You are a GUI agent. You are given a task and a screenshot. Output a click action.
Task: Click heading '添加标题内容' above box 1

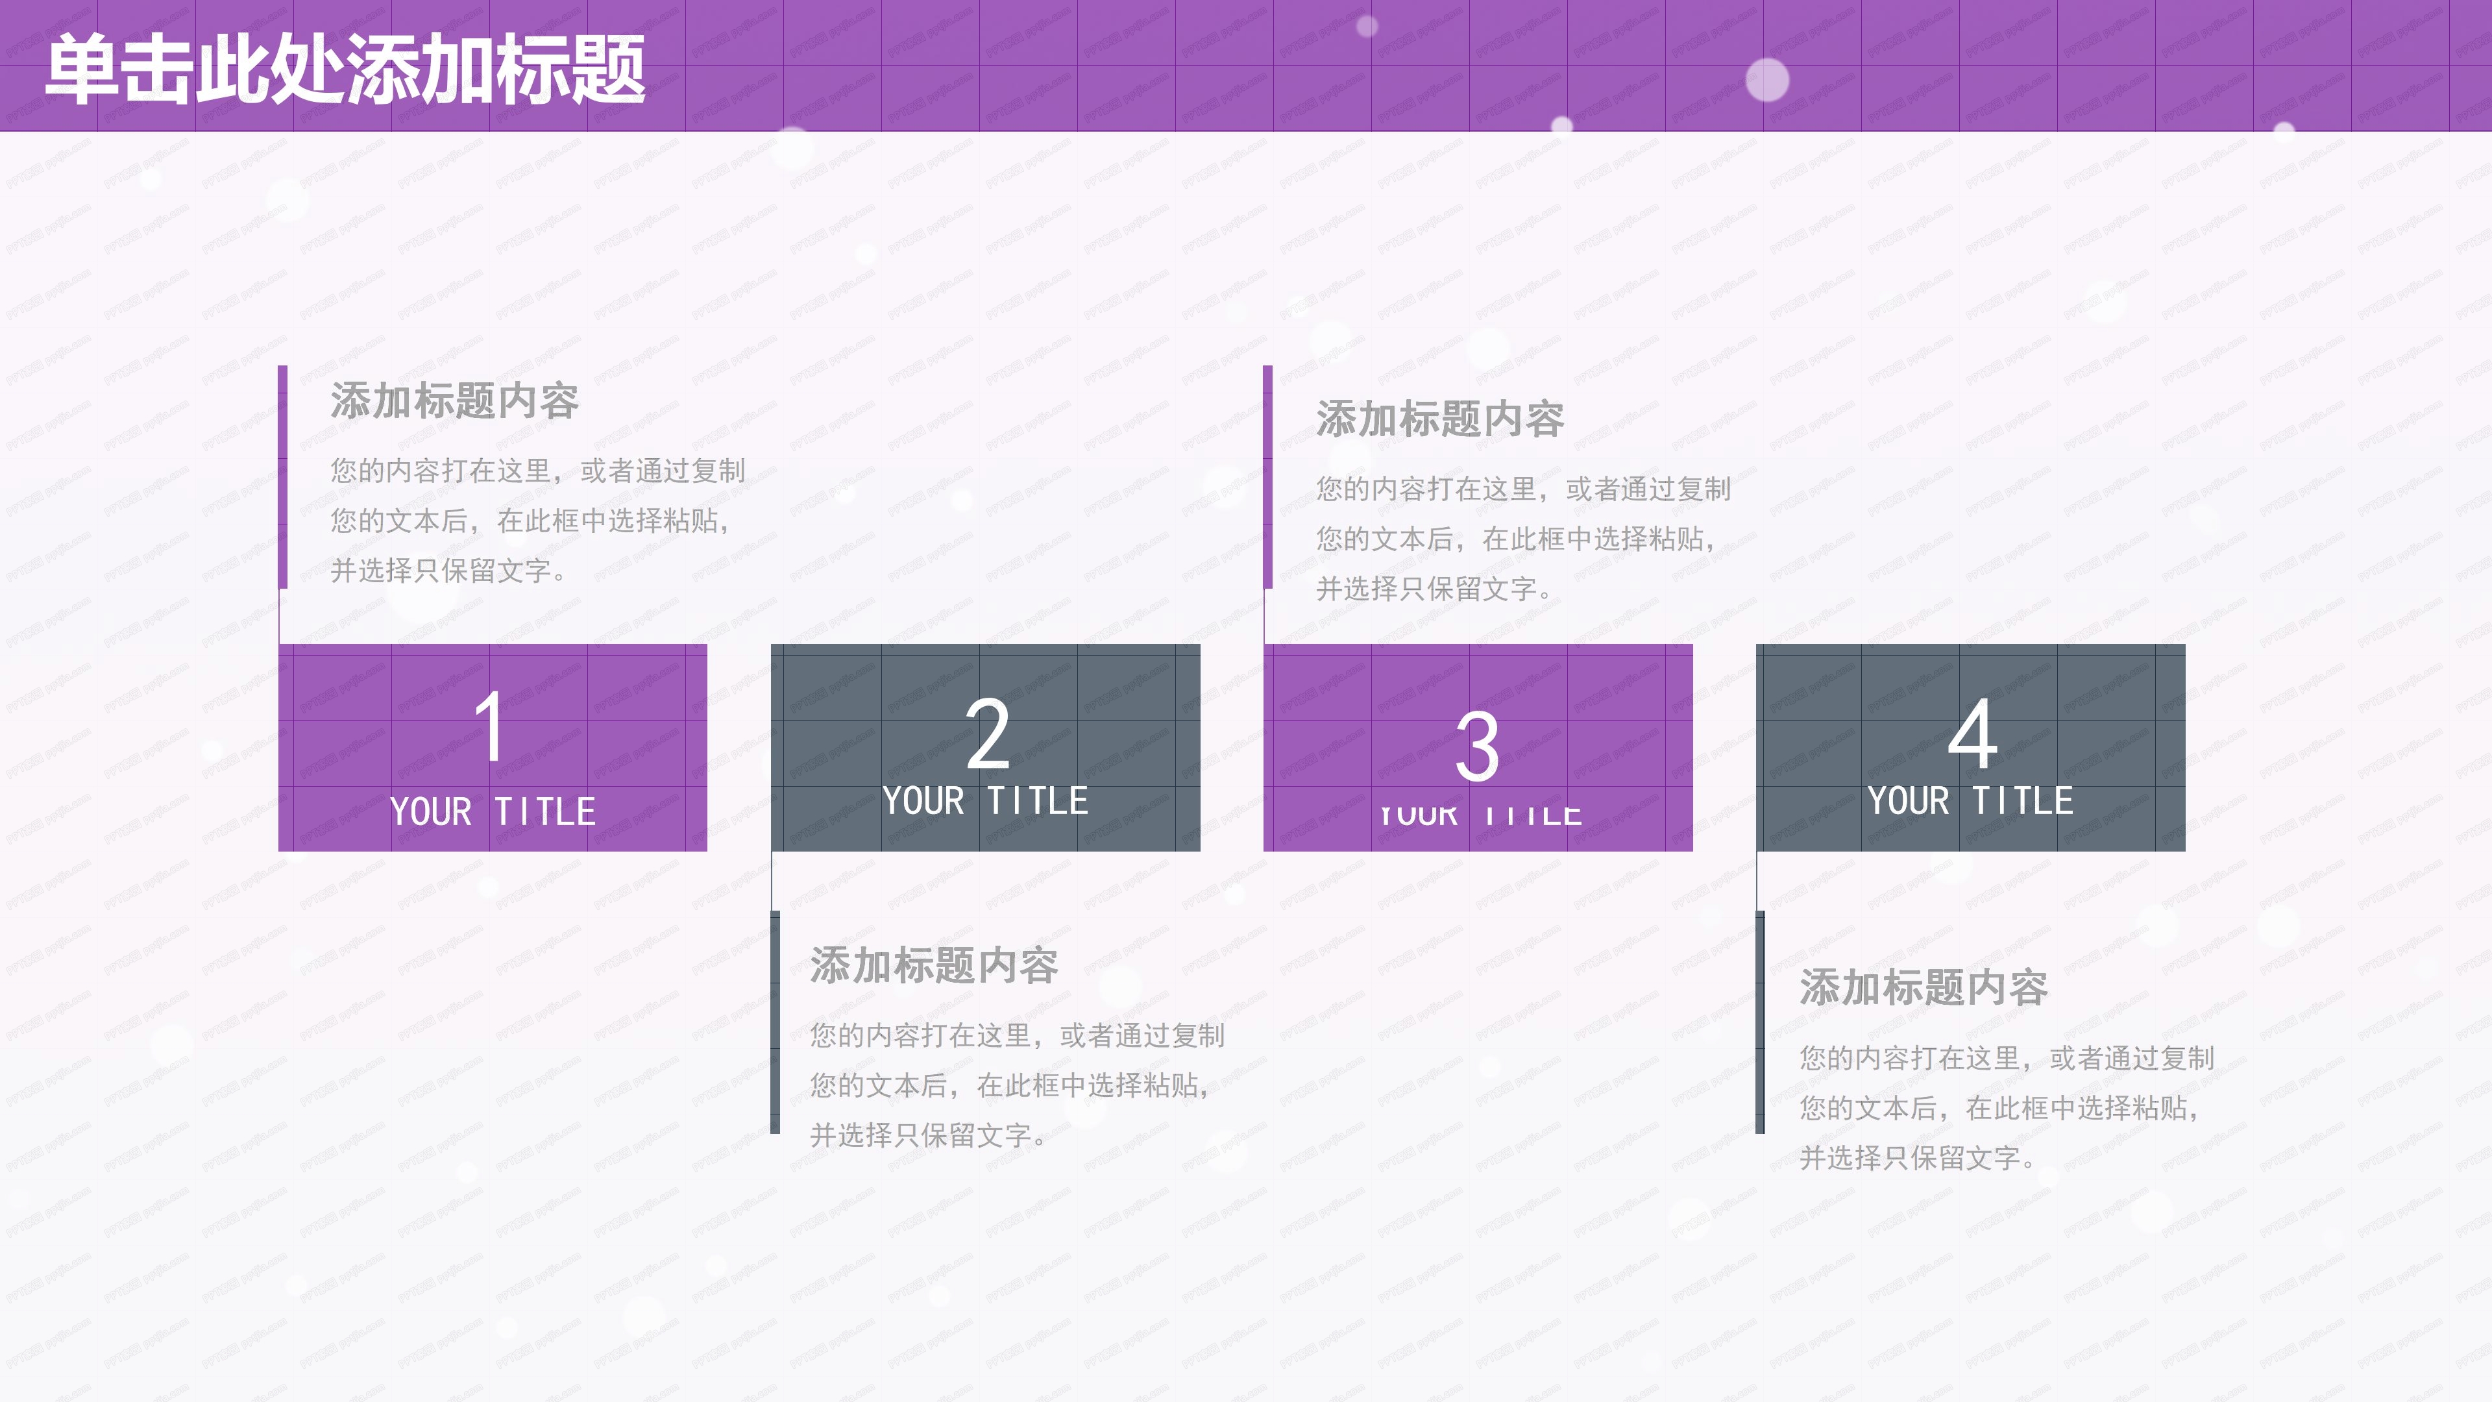click(455, 400)
